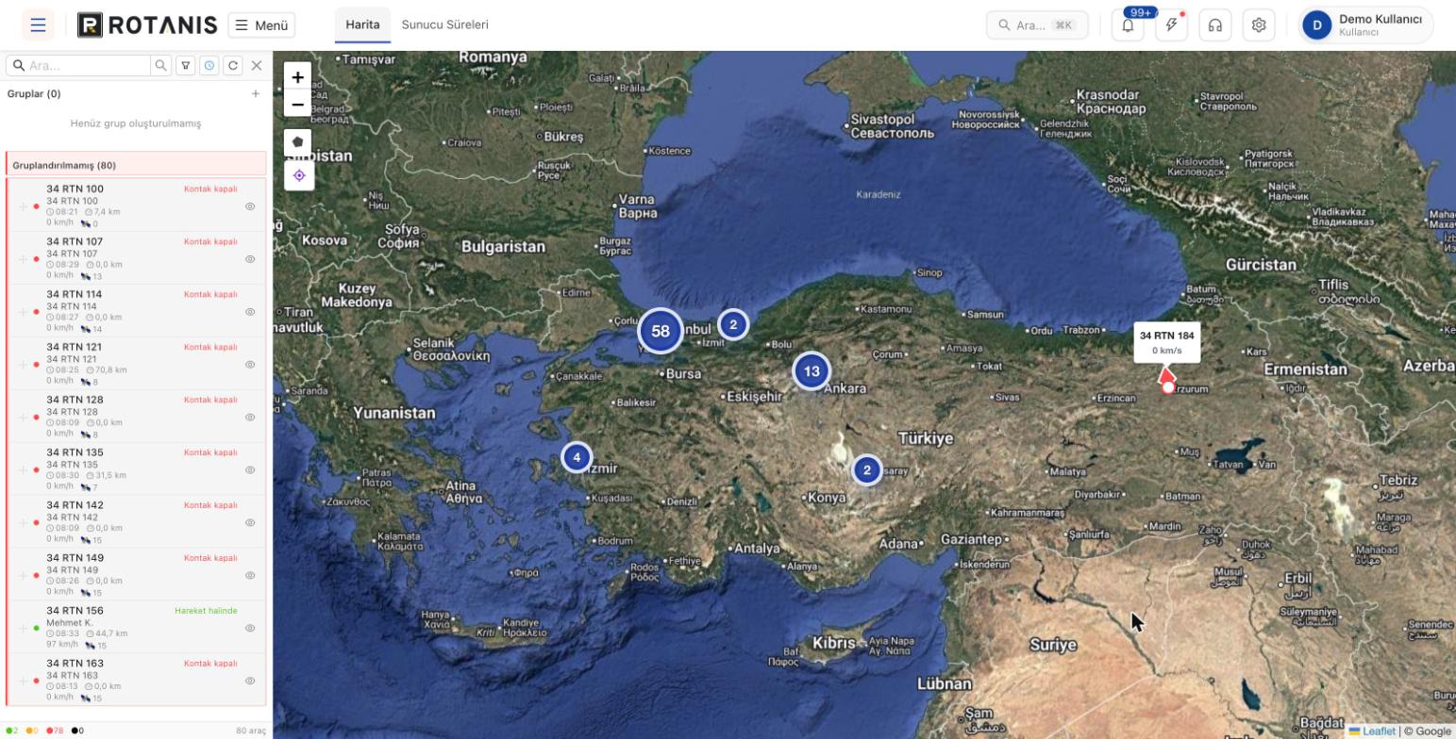Toggle visibility of vehicle 34 RTN 121
Screen dimensions: 1456x739
coord(250,364)
